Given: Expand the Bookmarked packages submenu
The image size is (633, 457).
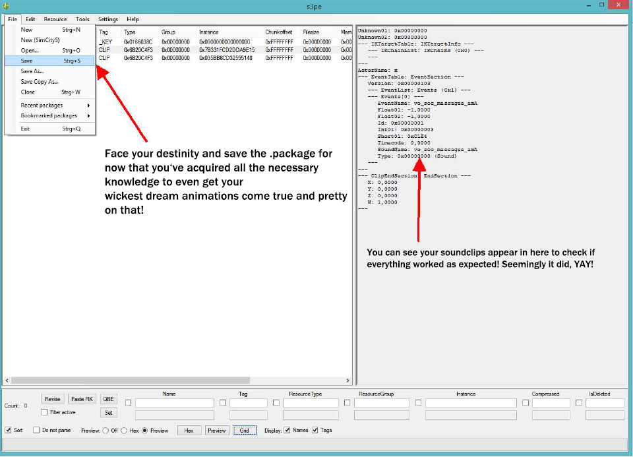Looking at the screenshot, I should (x=50, y=115).
